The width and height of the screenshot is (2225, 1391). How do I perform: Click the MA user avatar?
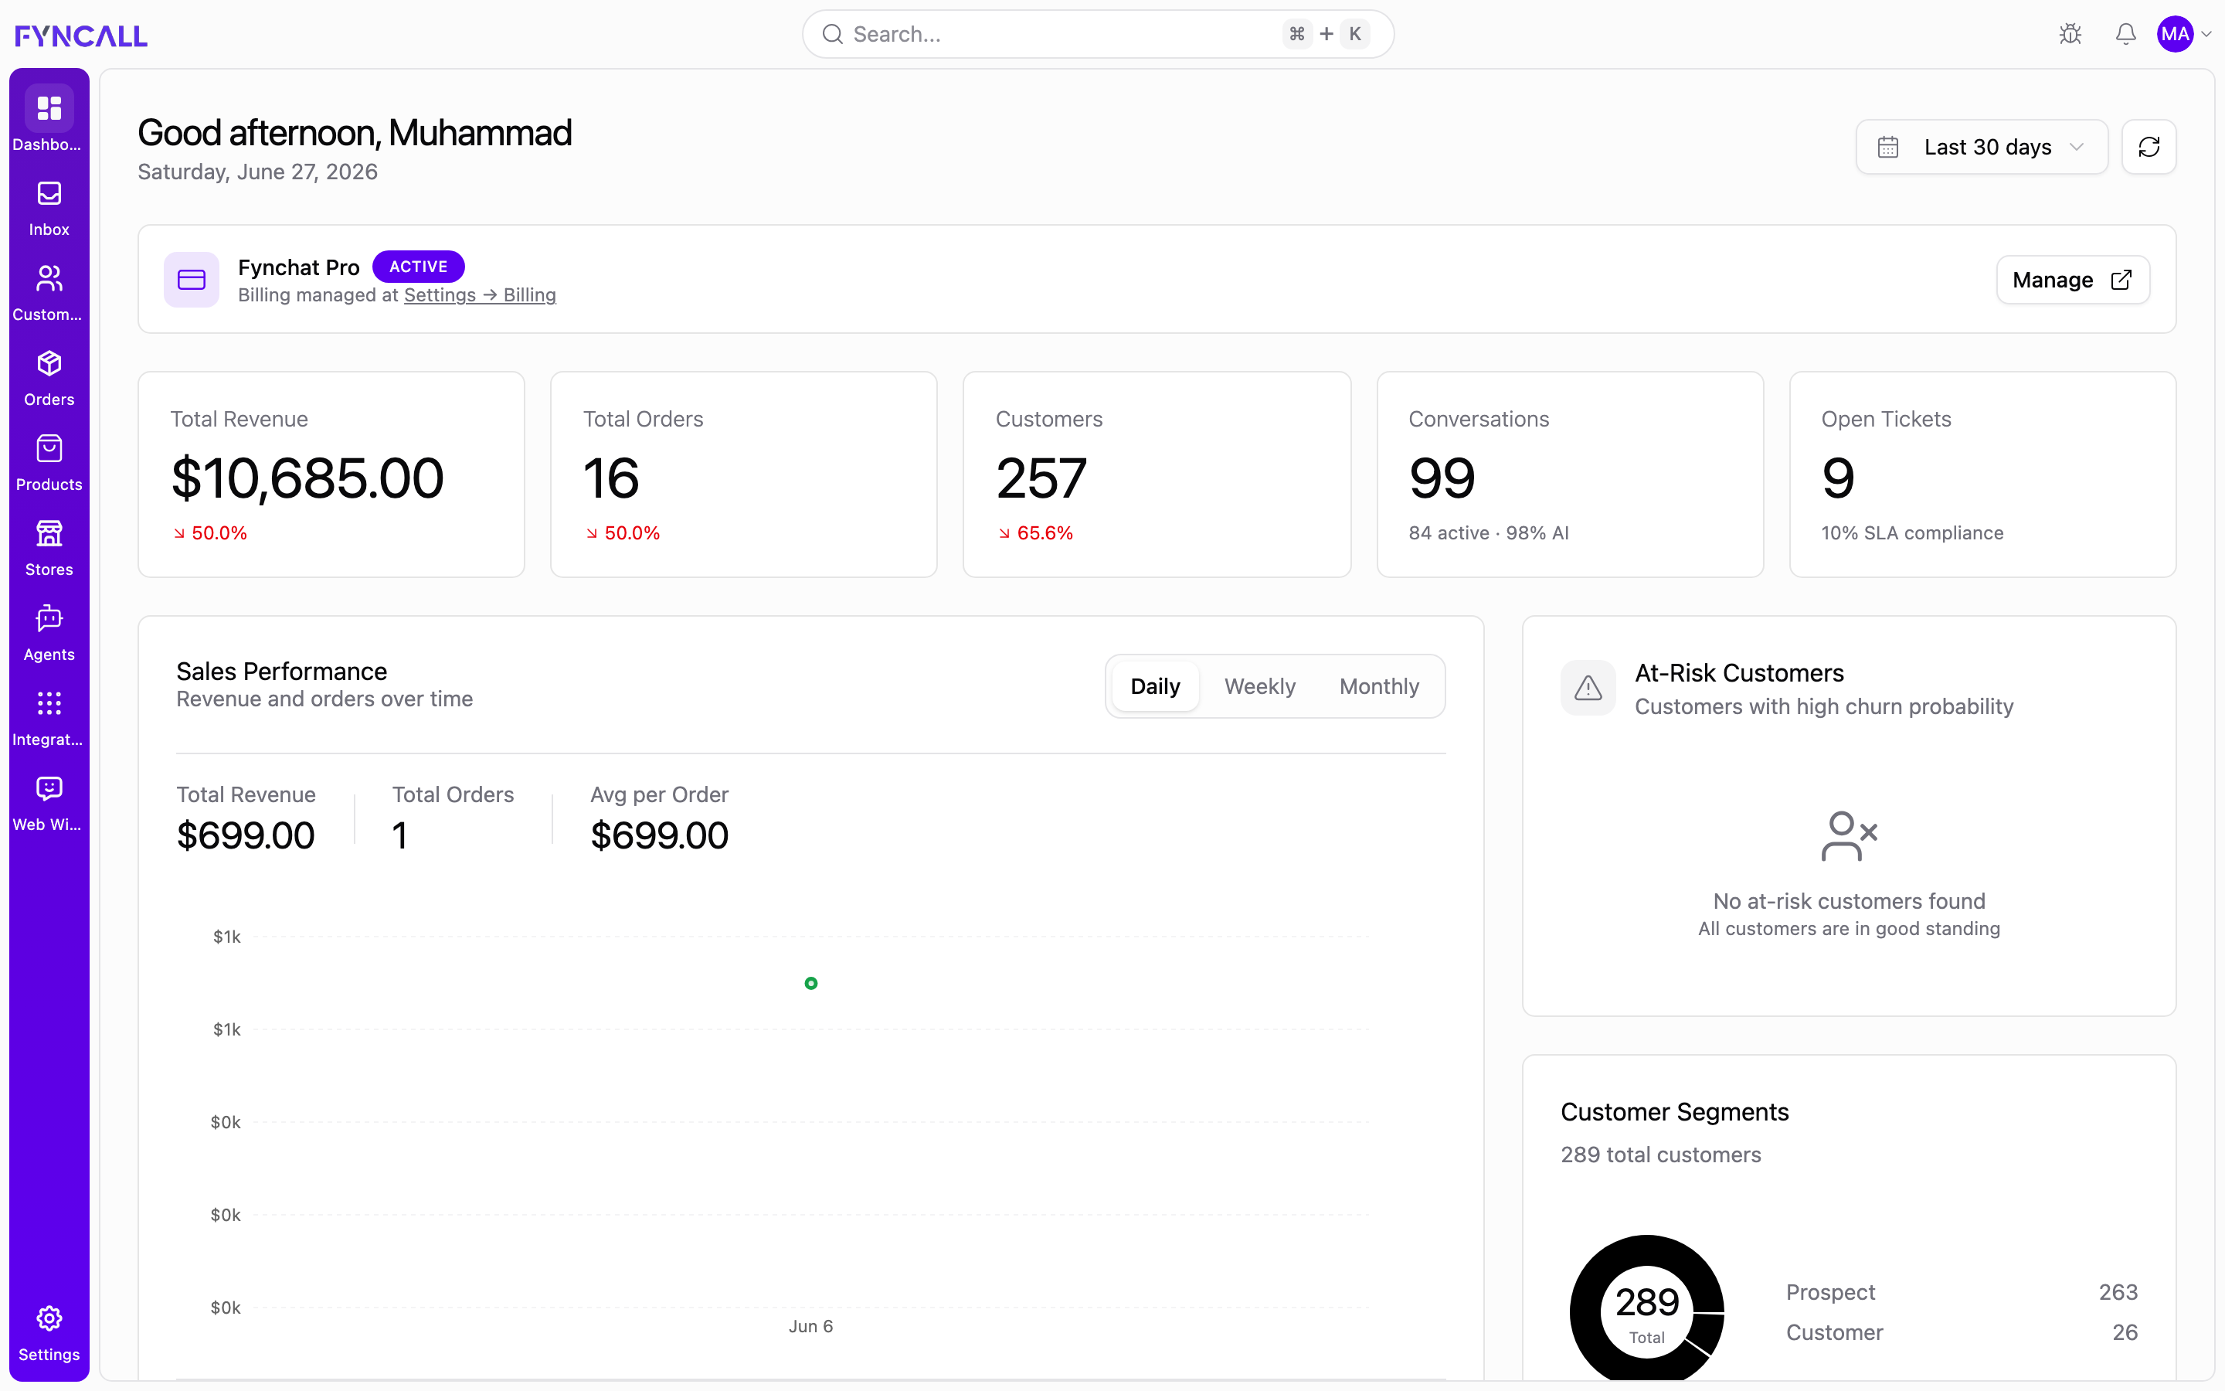(2176, 34)
